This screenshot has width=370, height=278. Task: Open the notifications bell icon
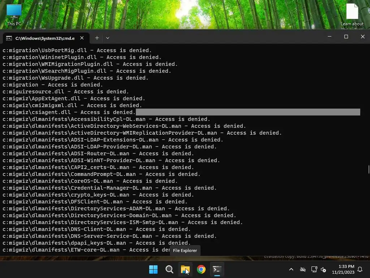(360, 269)
